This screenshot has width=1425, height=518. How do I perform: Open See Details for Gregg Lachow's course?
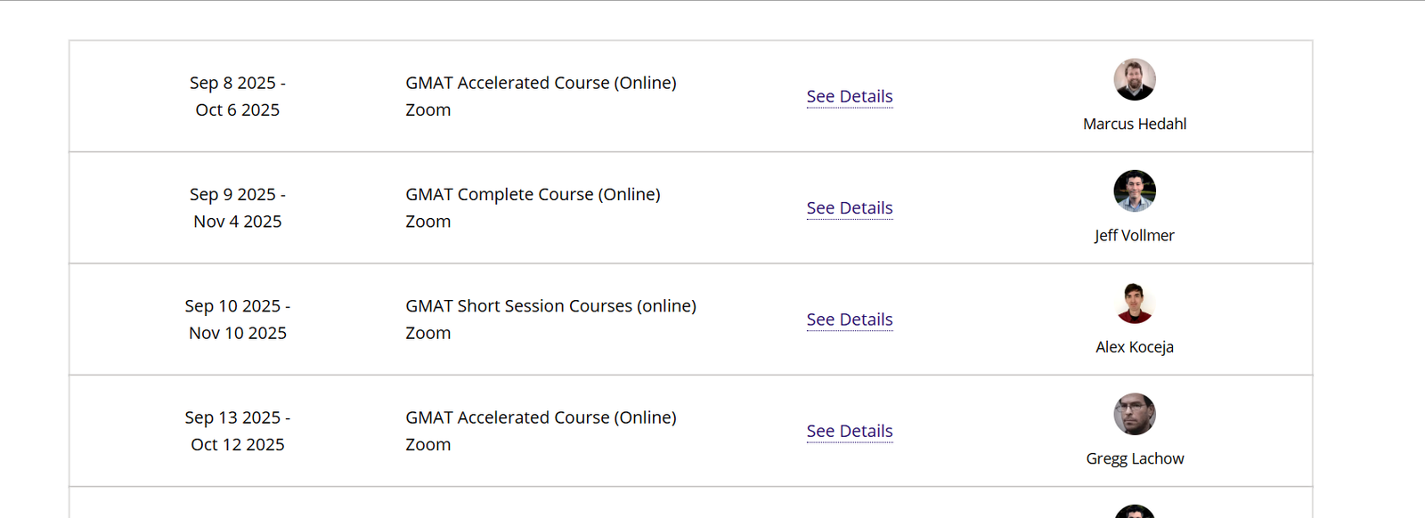(849, 431)
